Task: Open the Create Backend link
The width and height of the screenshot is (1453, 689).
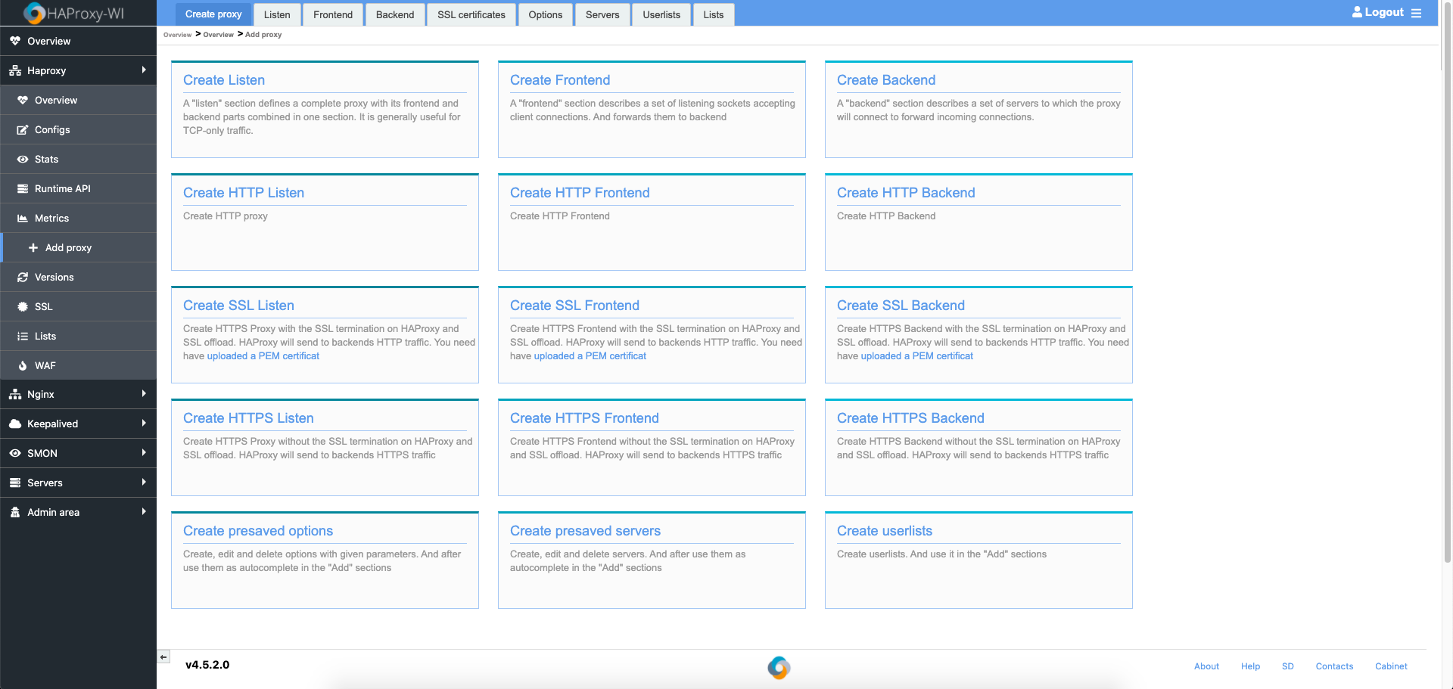Action: [886, 80]
